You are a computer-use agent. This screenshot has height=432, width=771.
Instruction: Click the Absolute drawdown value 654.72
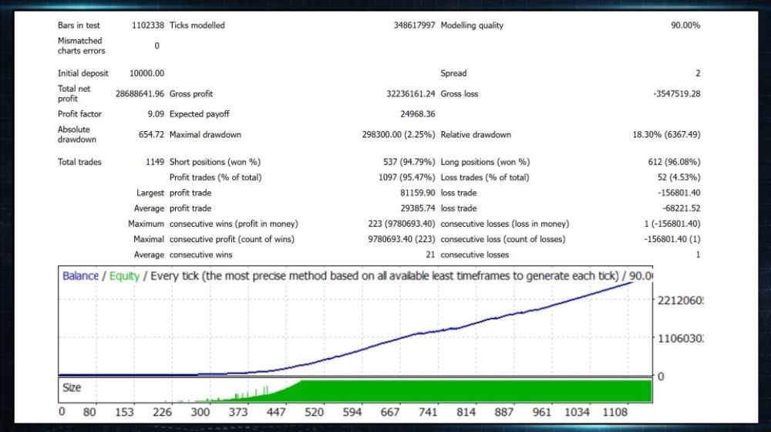(151, 134)
